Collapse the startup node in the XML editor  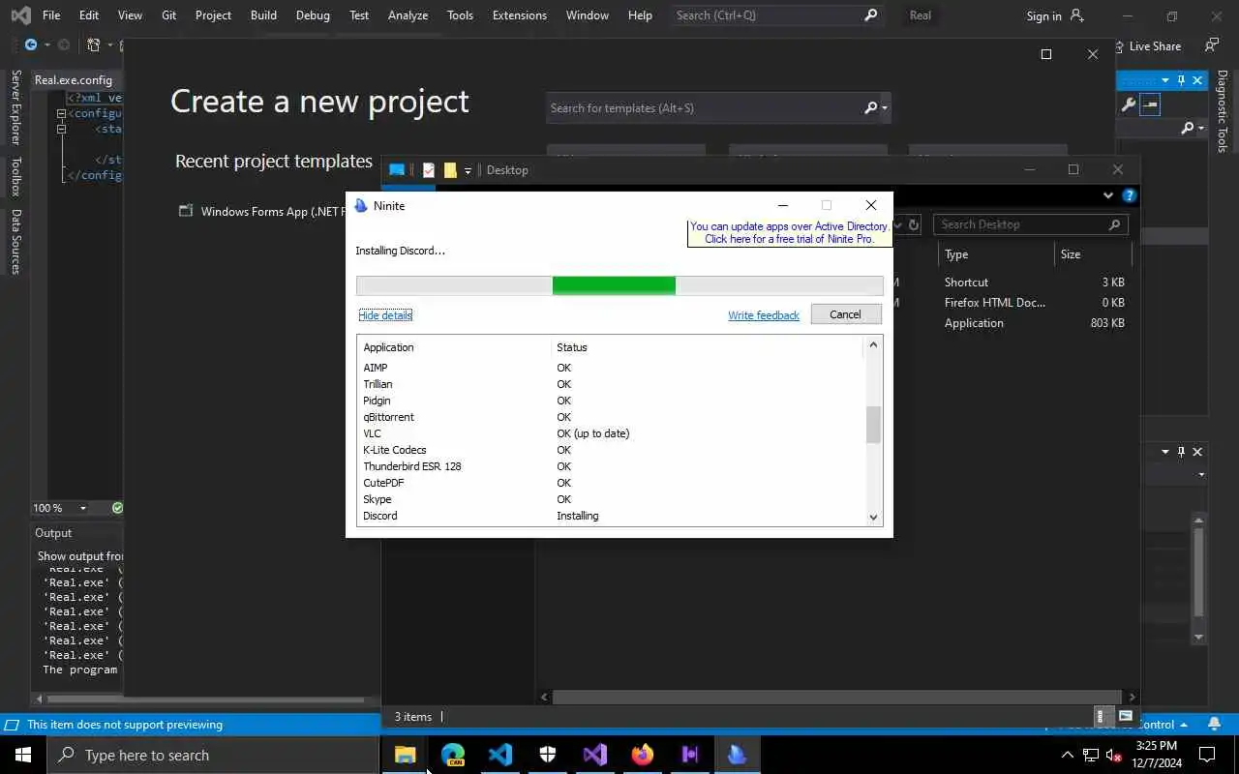click(61, 129)
